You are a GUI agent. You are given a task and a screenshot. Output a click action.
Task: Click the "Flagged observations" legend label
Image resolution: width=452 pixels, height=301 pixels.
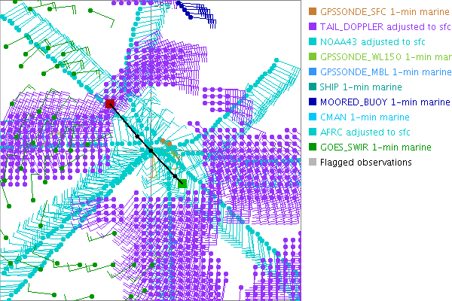pyautogui.click(x=365, y=163)
